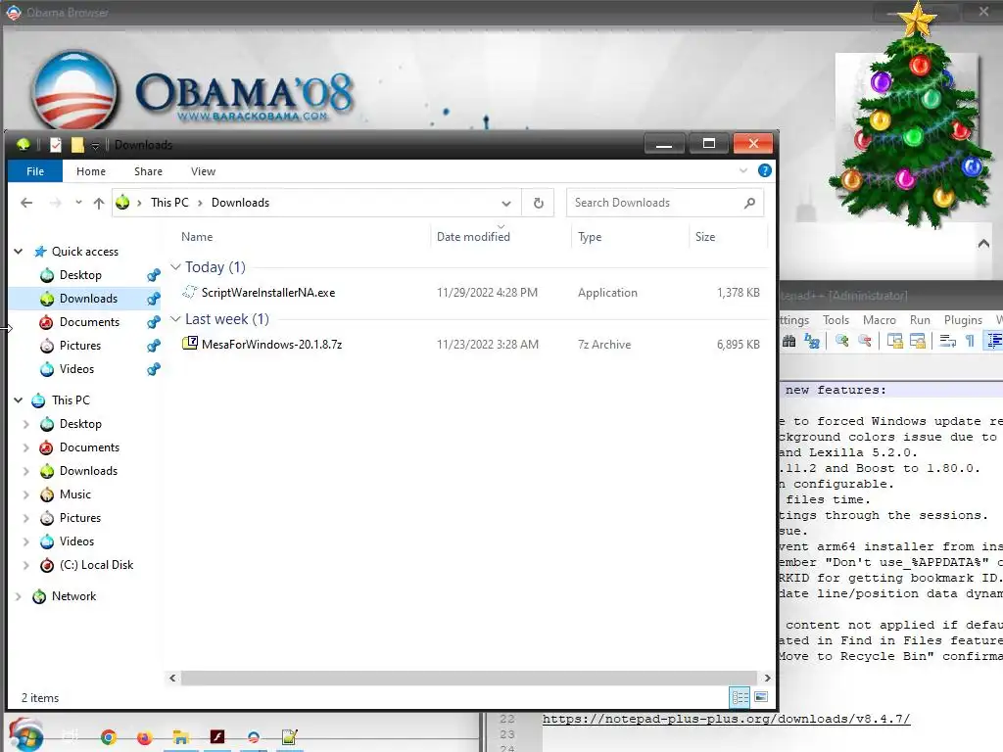Go back with the back arrow
Viewport: 1003px width, 752px height.
pos(26,203)
